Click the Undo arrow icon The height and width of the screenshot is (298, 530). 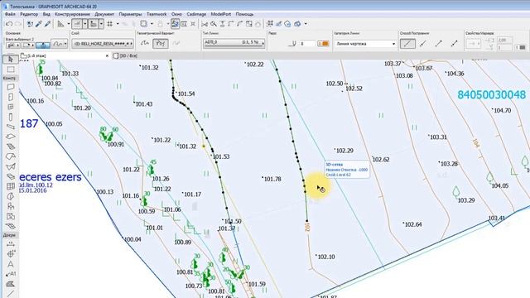tap(9, 24)
